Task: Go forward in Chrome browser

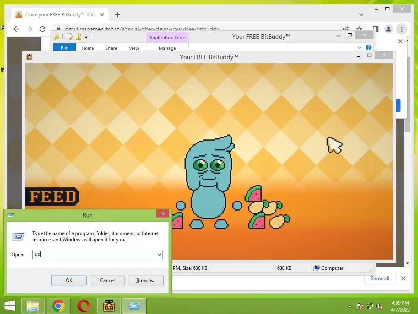Action: 29,29
